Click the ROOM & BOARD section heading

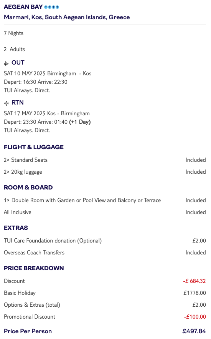click(x=28, y=188)
